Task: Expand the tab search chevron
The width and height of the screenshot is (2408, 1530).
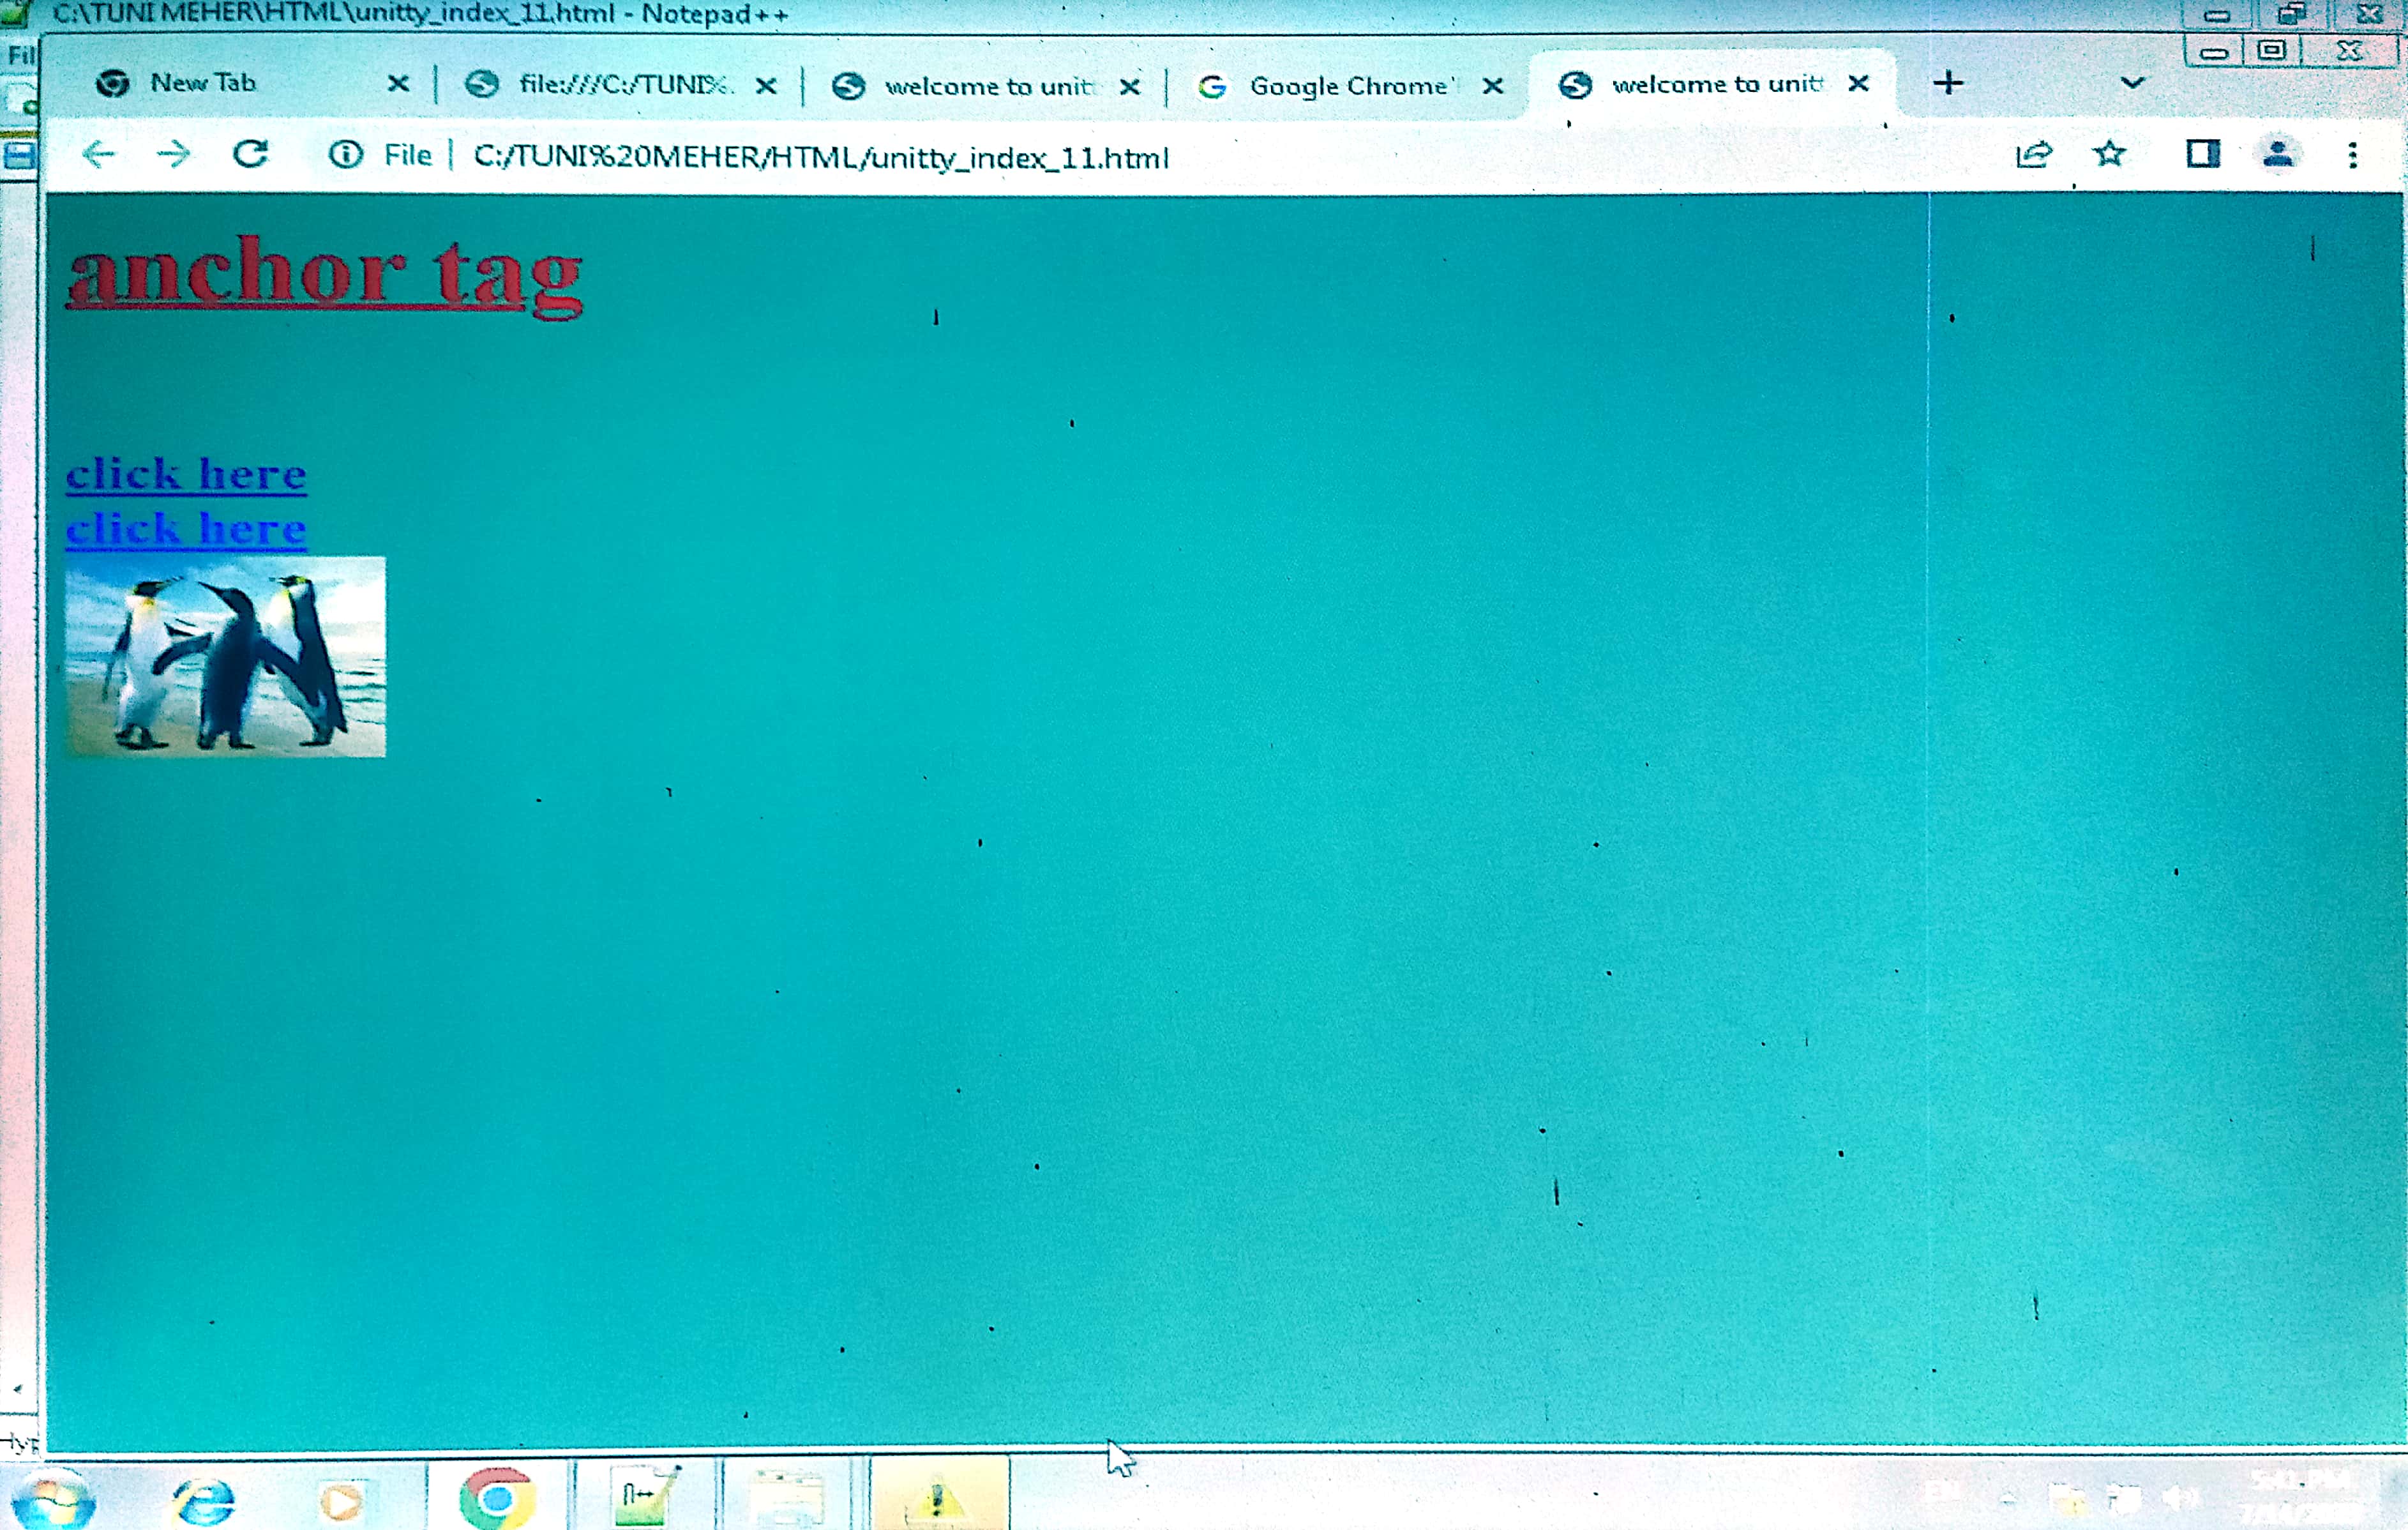Action: pos(2132,83)
